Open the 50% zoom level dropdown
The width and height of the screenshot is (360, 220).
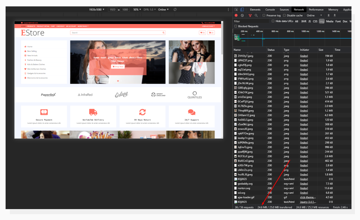tap(137, 9)
